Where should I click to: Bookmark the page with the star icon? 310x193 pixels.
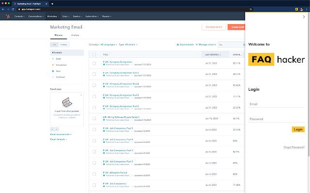250,9
